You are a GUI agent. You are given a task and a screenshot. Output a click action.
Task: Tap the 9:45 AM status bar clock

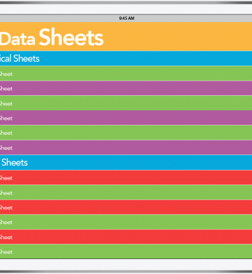[126, 18]
